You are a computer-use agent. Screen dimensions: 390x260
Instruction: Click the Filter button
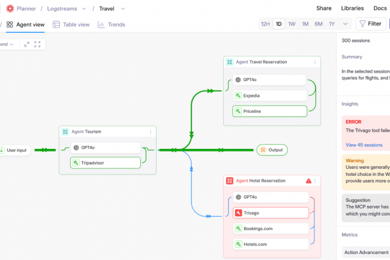click(370, 24)
